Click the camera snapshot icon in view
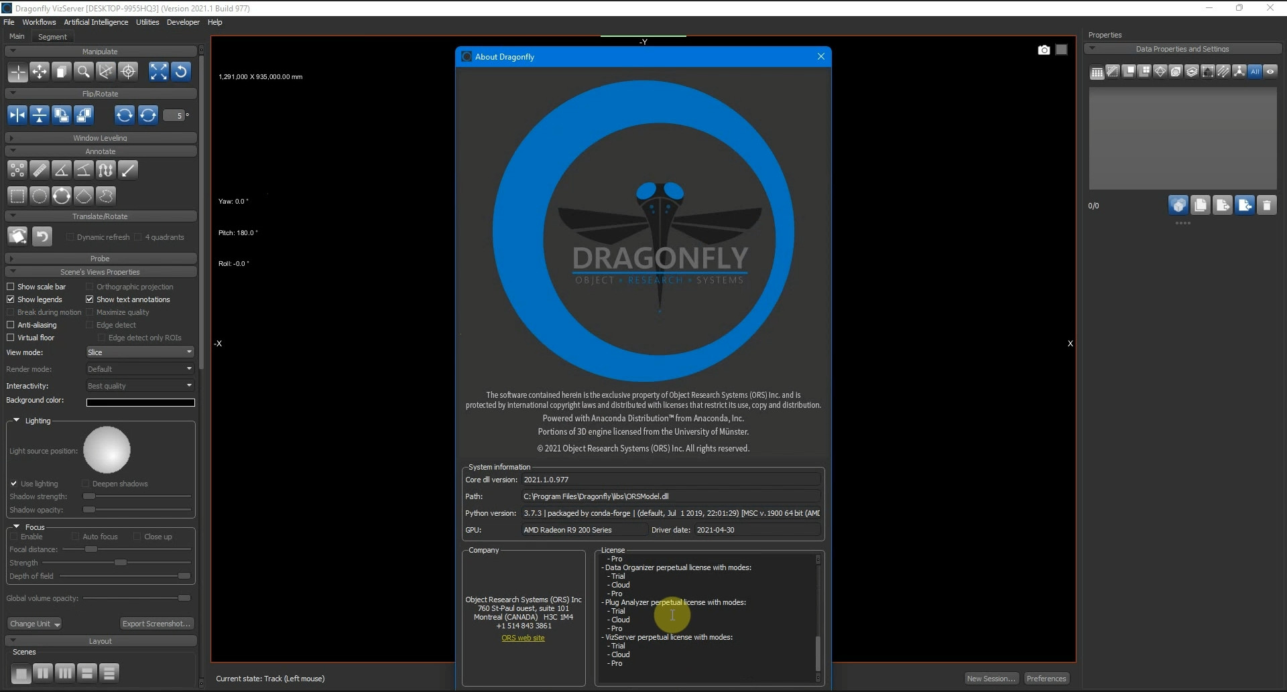This screenshot has width=1287, height=692. pos(1044,50)
